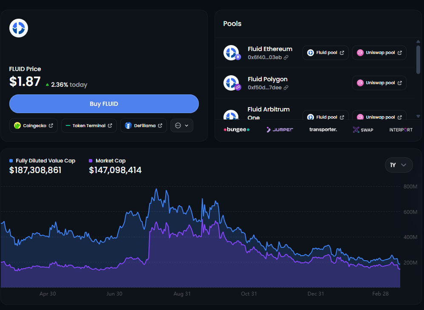Open the Token Terminal external link

[x=89, y=125]
